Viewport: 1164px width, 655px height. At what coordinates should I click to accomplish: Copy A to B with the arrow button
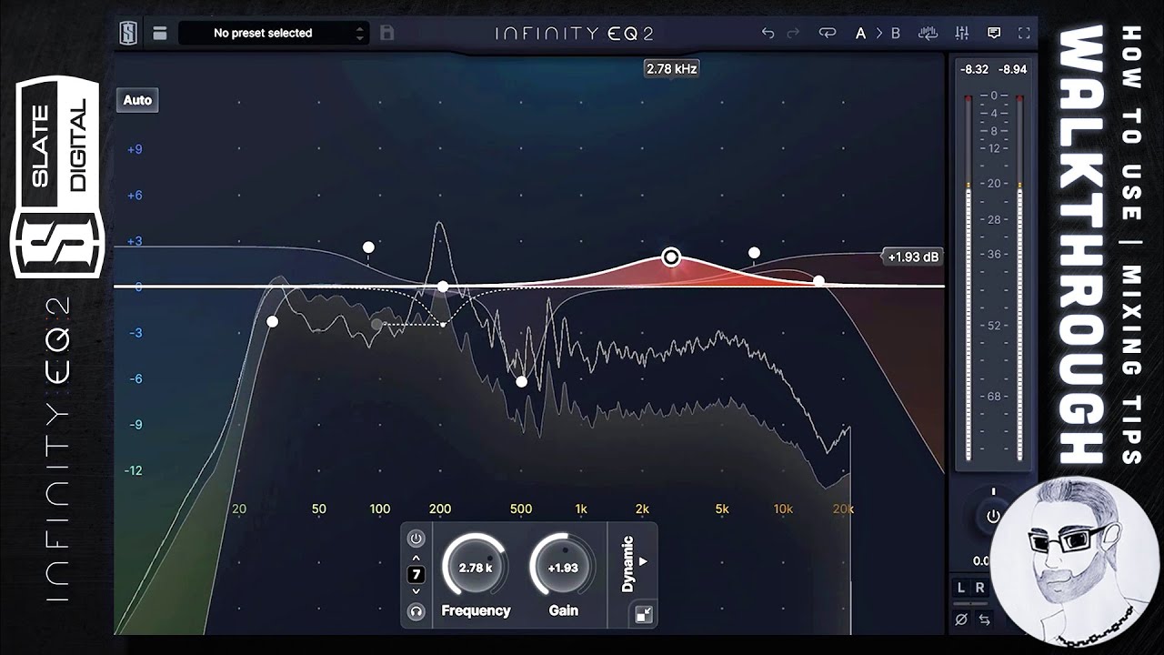(x=878, y=34)
